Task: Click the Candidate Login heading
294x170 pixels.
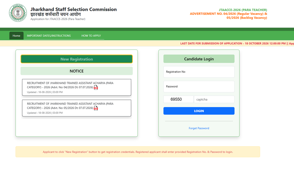Action: pos(199,59)
